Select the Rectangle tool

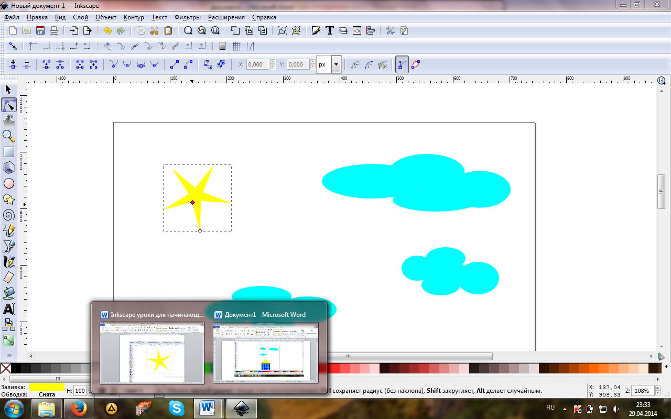pos(8,152)
